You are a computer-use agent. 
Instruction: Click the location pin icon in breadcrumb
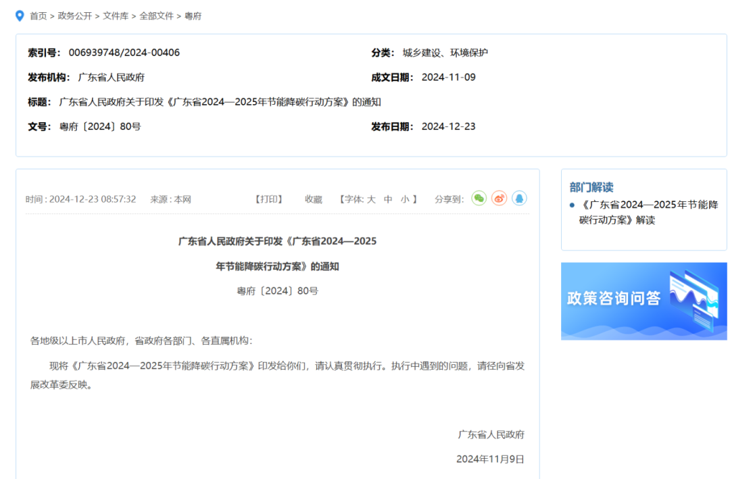pos(20,16)
